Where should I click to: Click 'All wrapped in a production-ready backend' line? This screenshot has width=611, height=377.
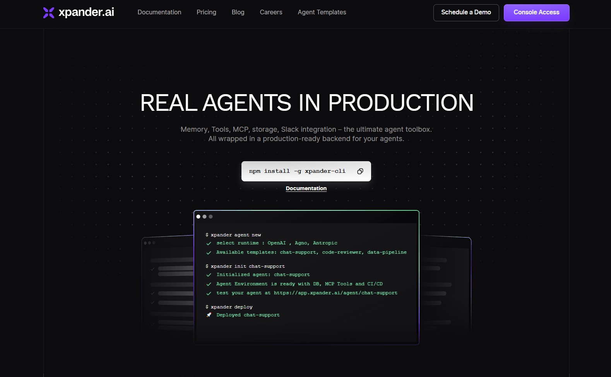click(306, 139)
